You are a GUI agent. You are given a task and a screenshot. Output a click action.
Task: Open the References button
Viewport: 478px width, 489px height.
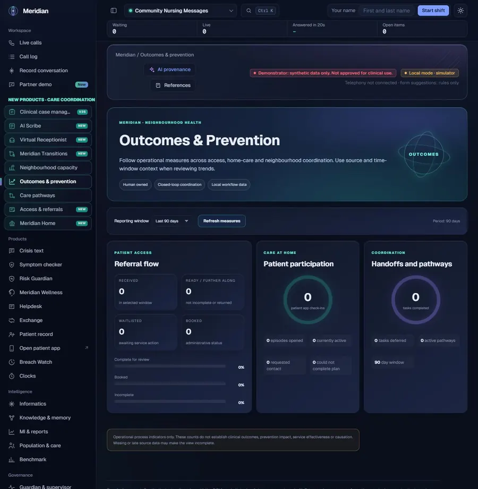pyautogui.click(x=173, y=85)
